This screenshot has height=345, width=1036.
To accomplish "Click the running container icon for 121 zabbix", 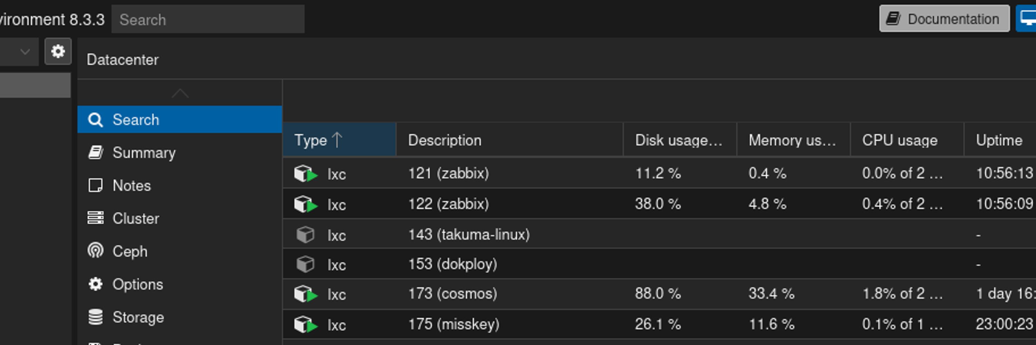I will (x=306, y=174).
